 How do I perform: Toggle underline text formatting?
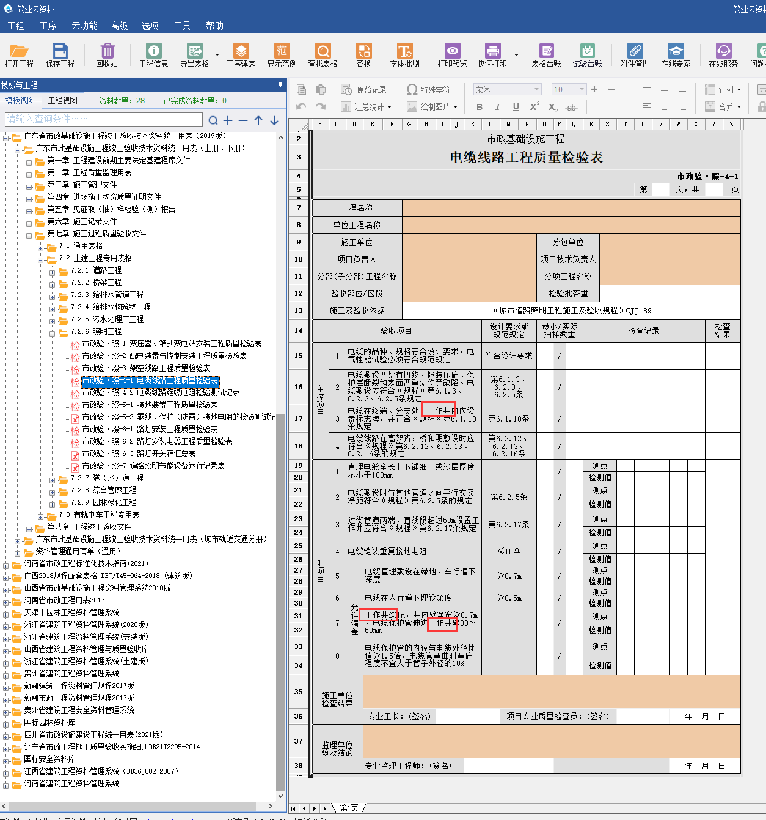[516, 107]
